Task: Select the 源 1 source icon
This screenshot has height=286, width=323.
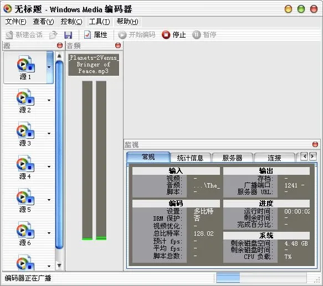Action: (x=25, y=67)
